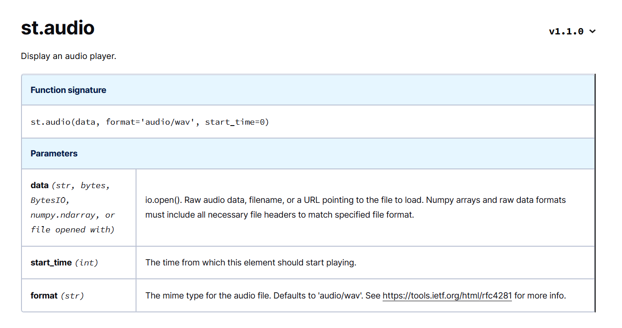
Task: Select the function signature text
Action: (x=149, y=122)
